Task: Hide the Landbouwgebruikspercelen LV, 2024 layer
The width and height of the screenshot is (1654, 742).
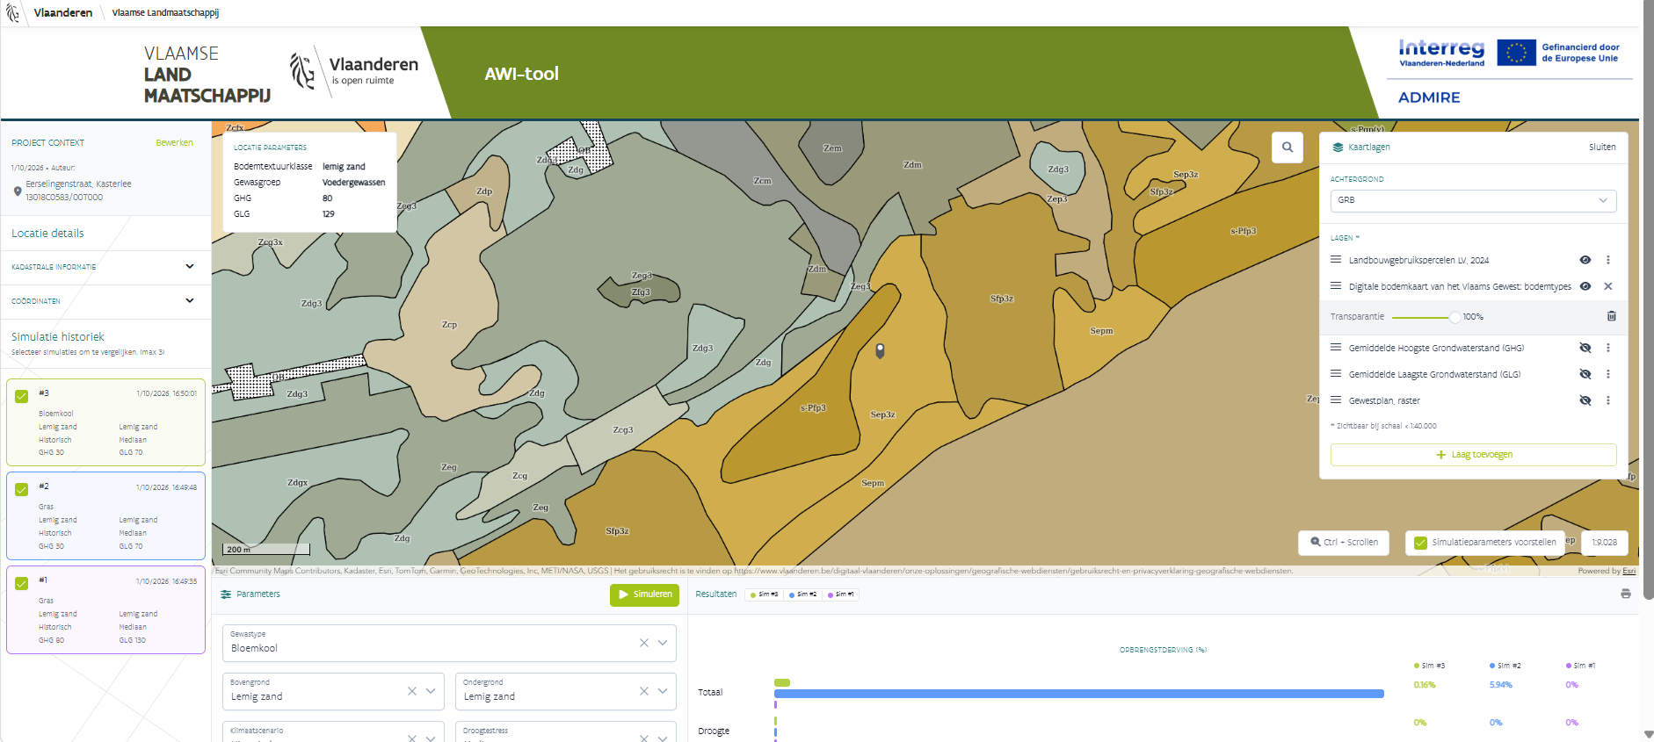Action: coord(1585,260)
